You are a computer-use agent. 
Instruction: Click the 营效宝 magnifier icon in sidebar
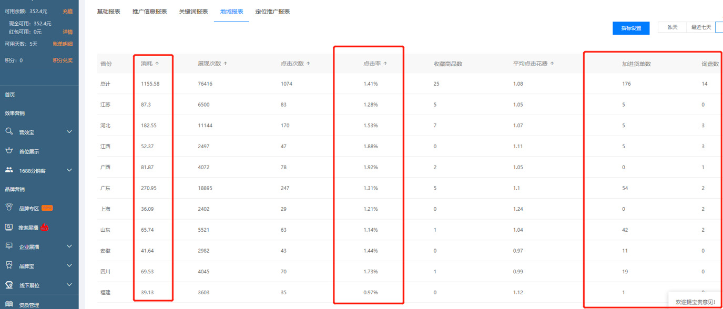coord(9,131)
